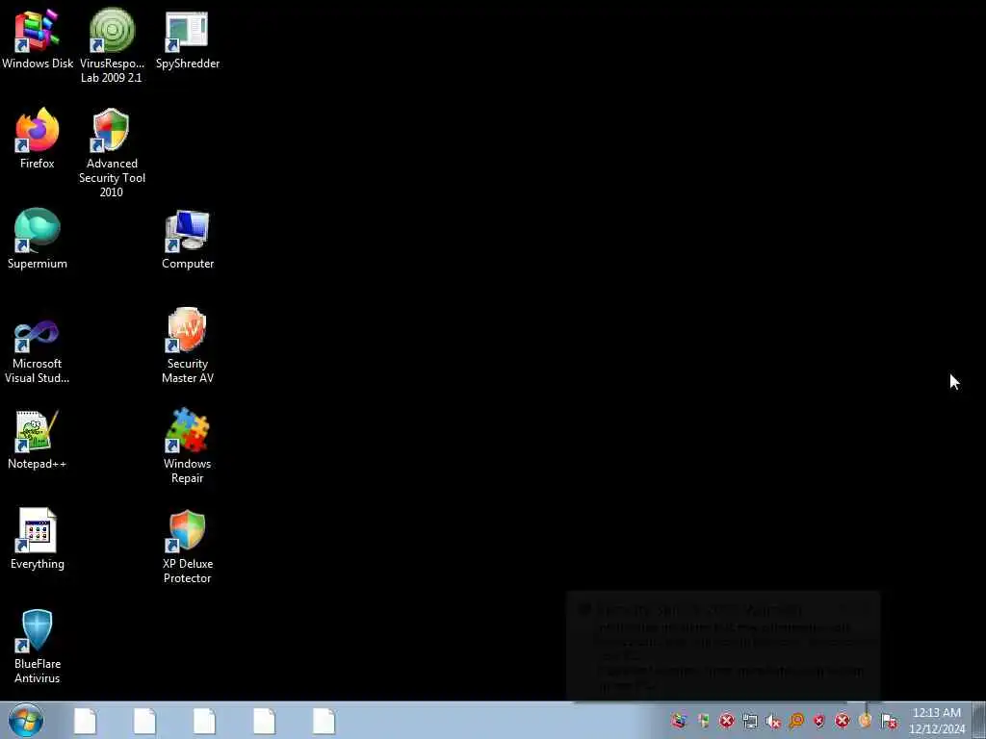This screenshot has width=986, height=739.
Task: Click the colorful Windows Disk tray icon
Action: coord(679,720)
